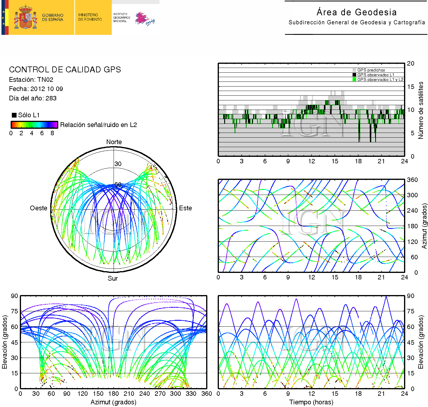Select the Estación: TN02 line

(x=31, y=80)
